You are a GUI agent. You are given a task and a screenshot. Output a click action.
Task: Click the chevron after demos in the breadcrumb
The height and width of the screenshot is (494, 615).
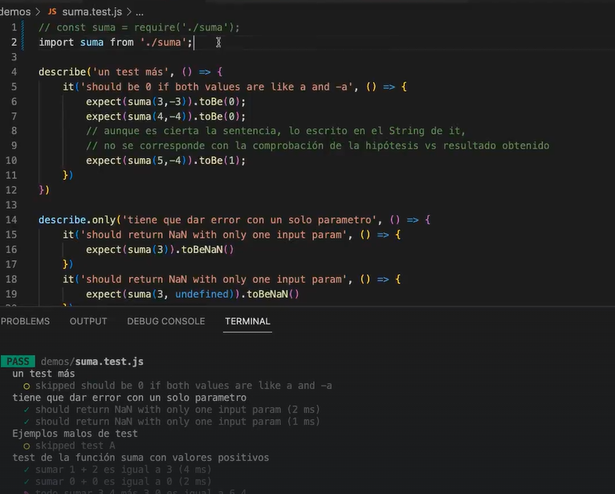(x=38, y=12)
